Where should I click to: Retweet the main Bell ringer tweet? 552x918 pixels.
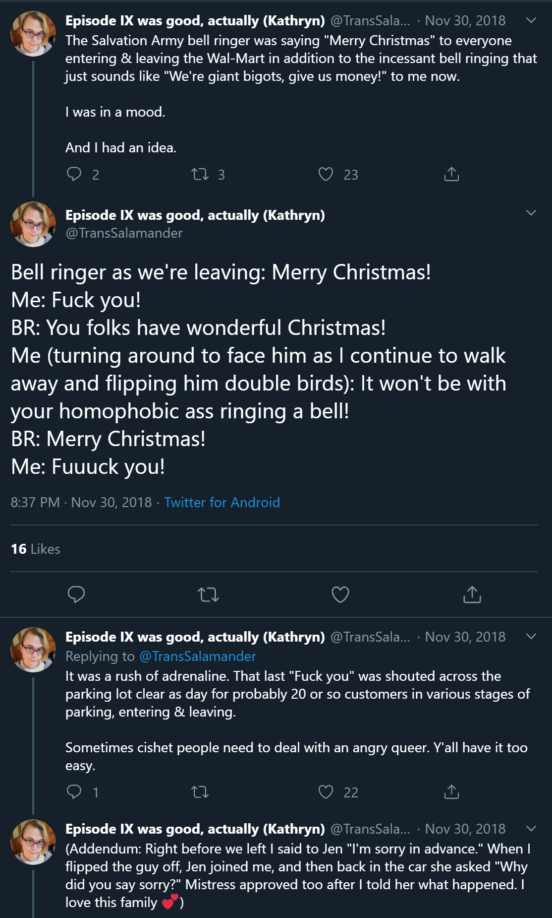point(208,594)
